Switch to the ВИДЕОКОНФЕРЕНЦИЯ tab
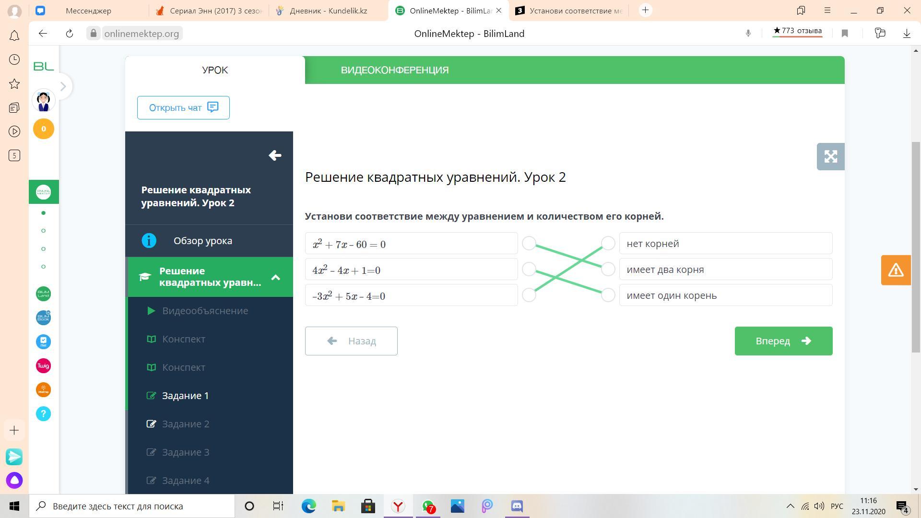The width and height of the screenshot is (921, 518). [394, 70]
